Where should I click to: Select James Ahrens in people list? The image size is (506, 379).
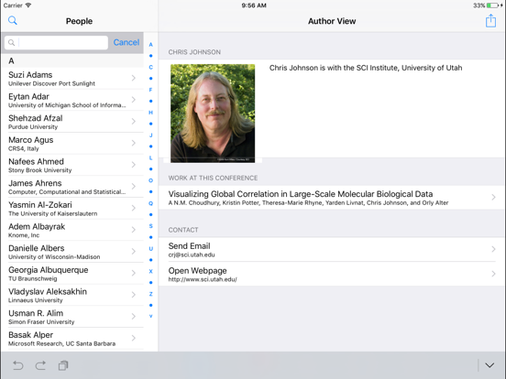click(72, 187)
